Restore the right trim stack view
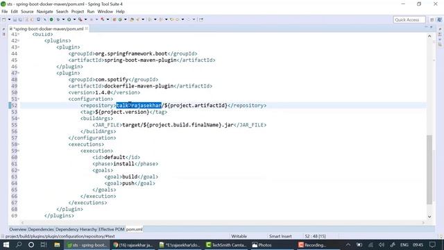Viewport: 444px width, 250px height. coord(440,29)
